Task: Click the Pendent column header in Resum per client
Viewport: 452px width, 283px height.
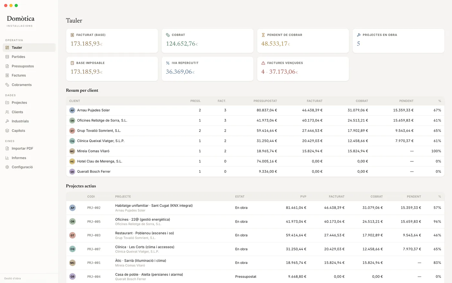Action: (406, 101)
